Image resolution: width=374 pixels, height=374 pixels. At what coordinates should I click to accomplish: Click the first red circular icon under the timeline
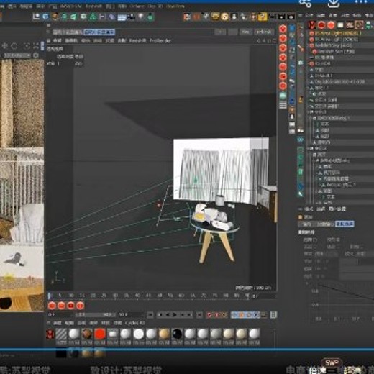coord(52,306)
